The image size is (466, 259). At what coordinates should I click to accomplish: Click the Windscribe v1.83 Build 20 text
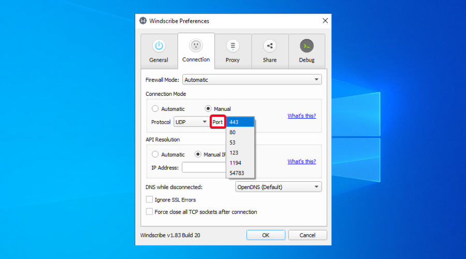[x=170, y=235]
